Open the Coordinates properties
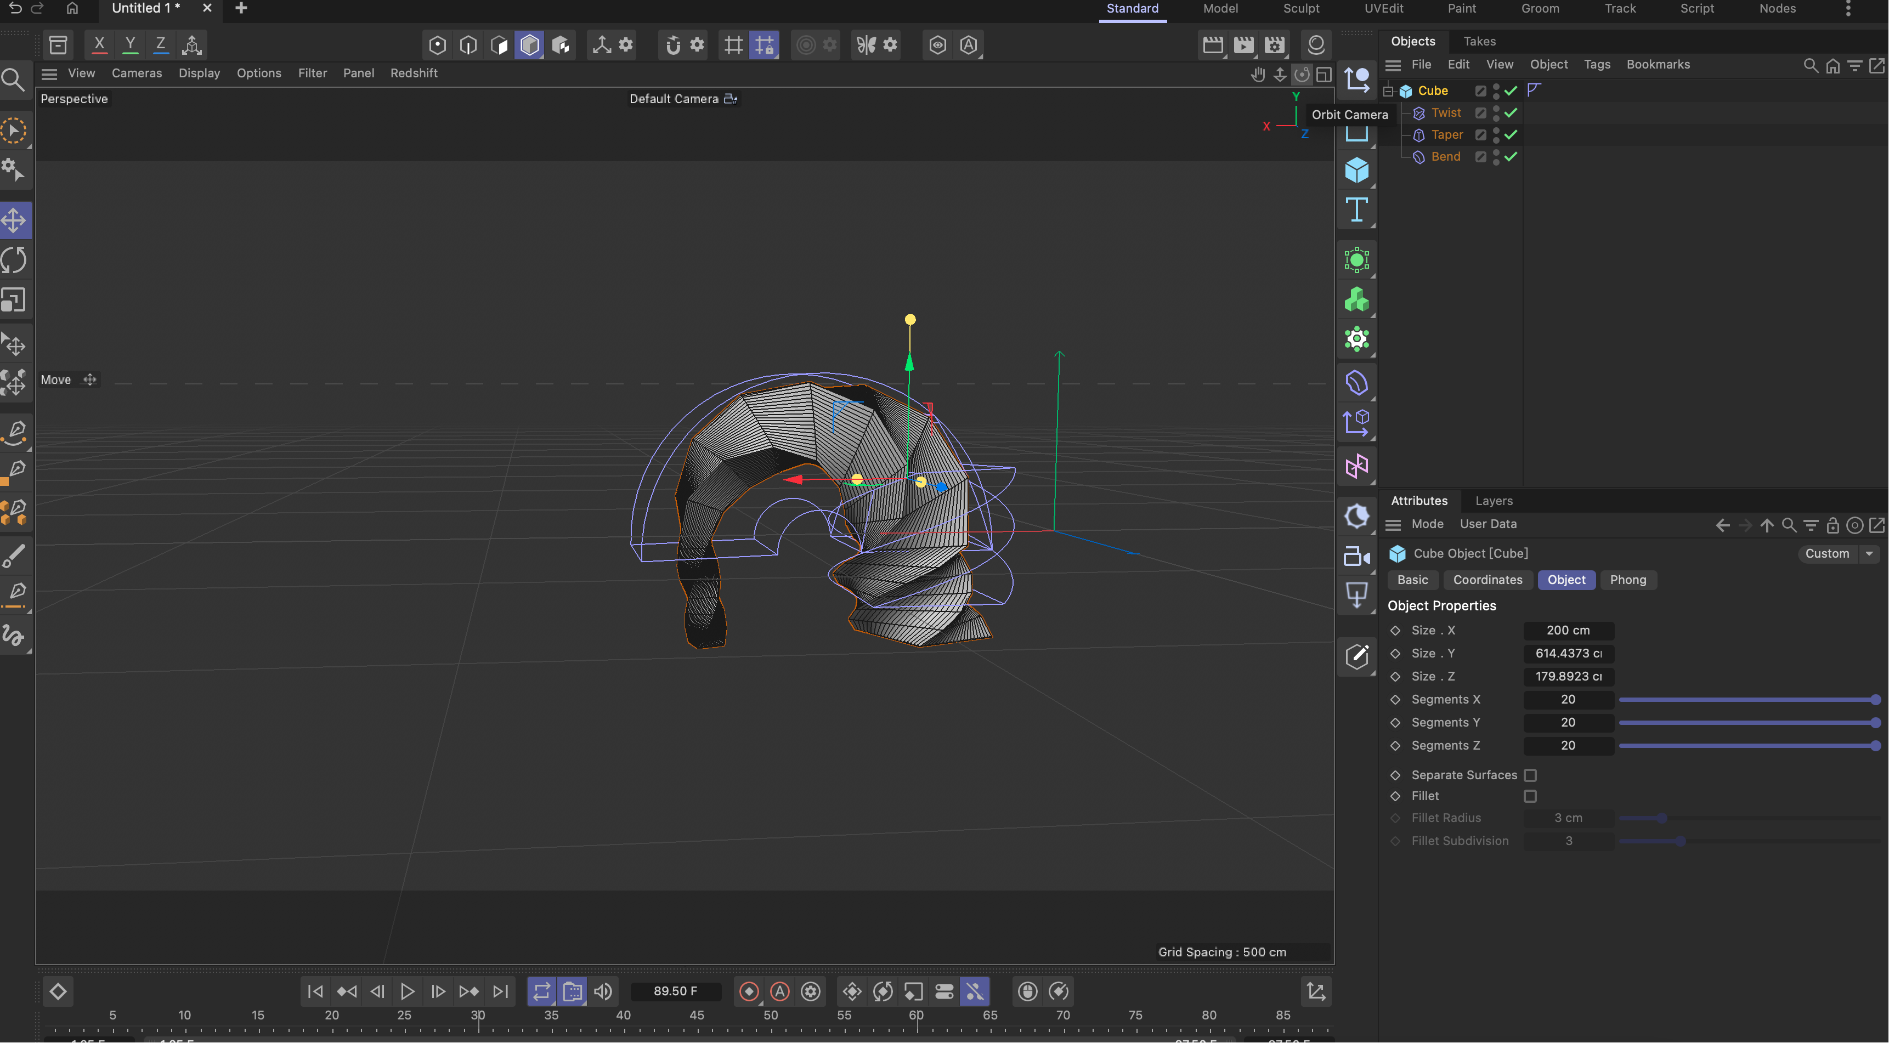The height and width of the screenshot is (1043, 1889). [1488, 580]
